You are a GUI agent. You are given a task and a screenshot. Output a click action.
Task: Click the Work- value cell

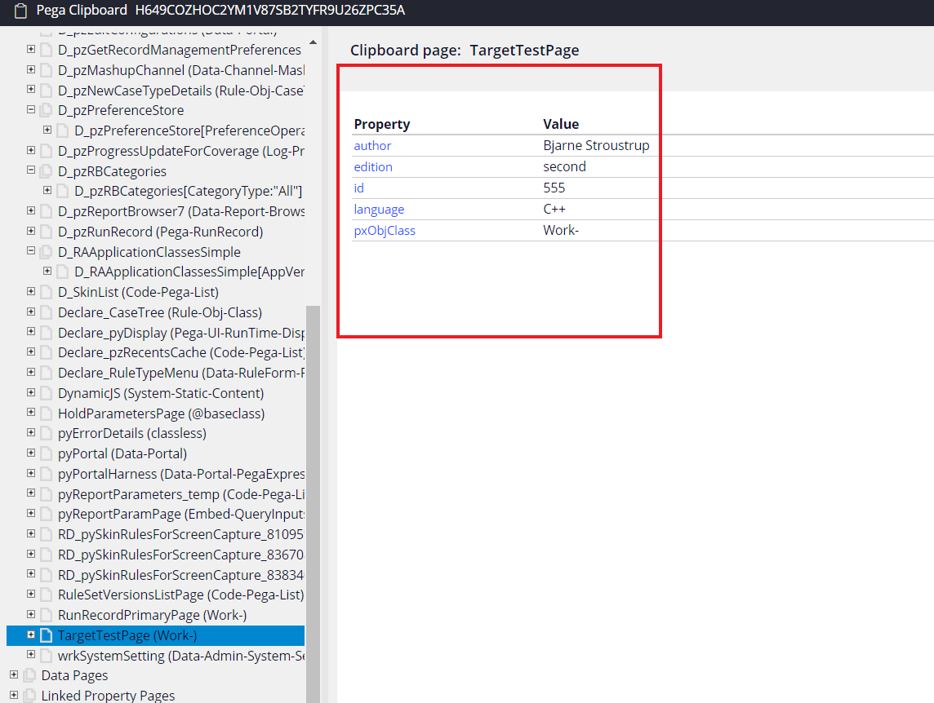(x=561, y=230)
